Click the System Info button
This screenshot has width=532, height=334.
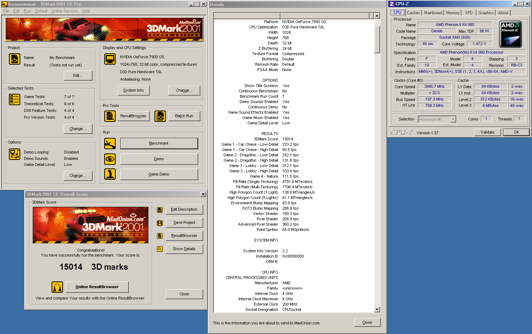[133, 91]
